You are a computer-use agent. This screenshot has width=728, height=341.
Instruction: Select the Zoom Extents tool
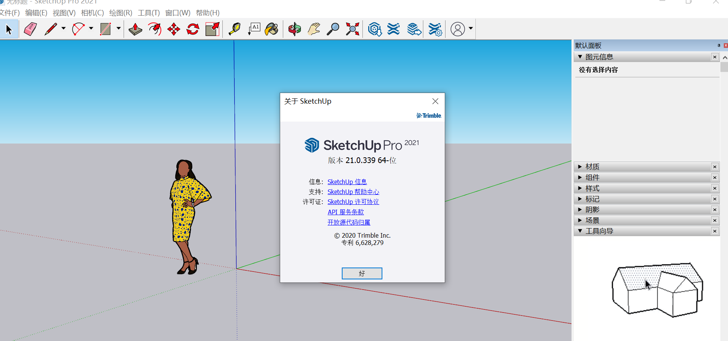coord(353,29)
